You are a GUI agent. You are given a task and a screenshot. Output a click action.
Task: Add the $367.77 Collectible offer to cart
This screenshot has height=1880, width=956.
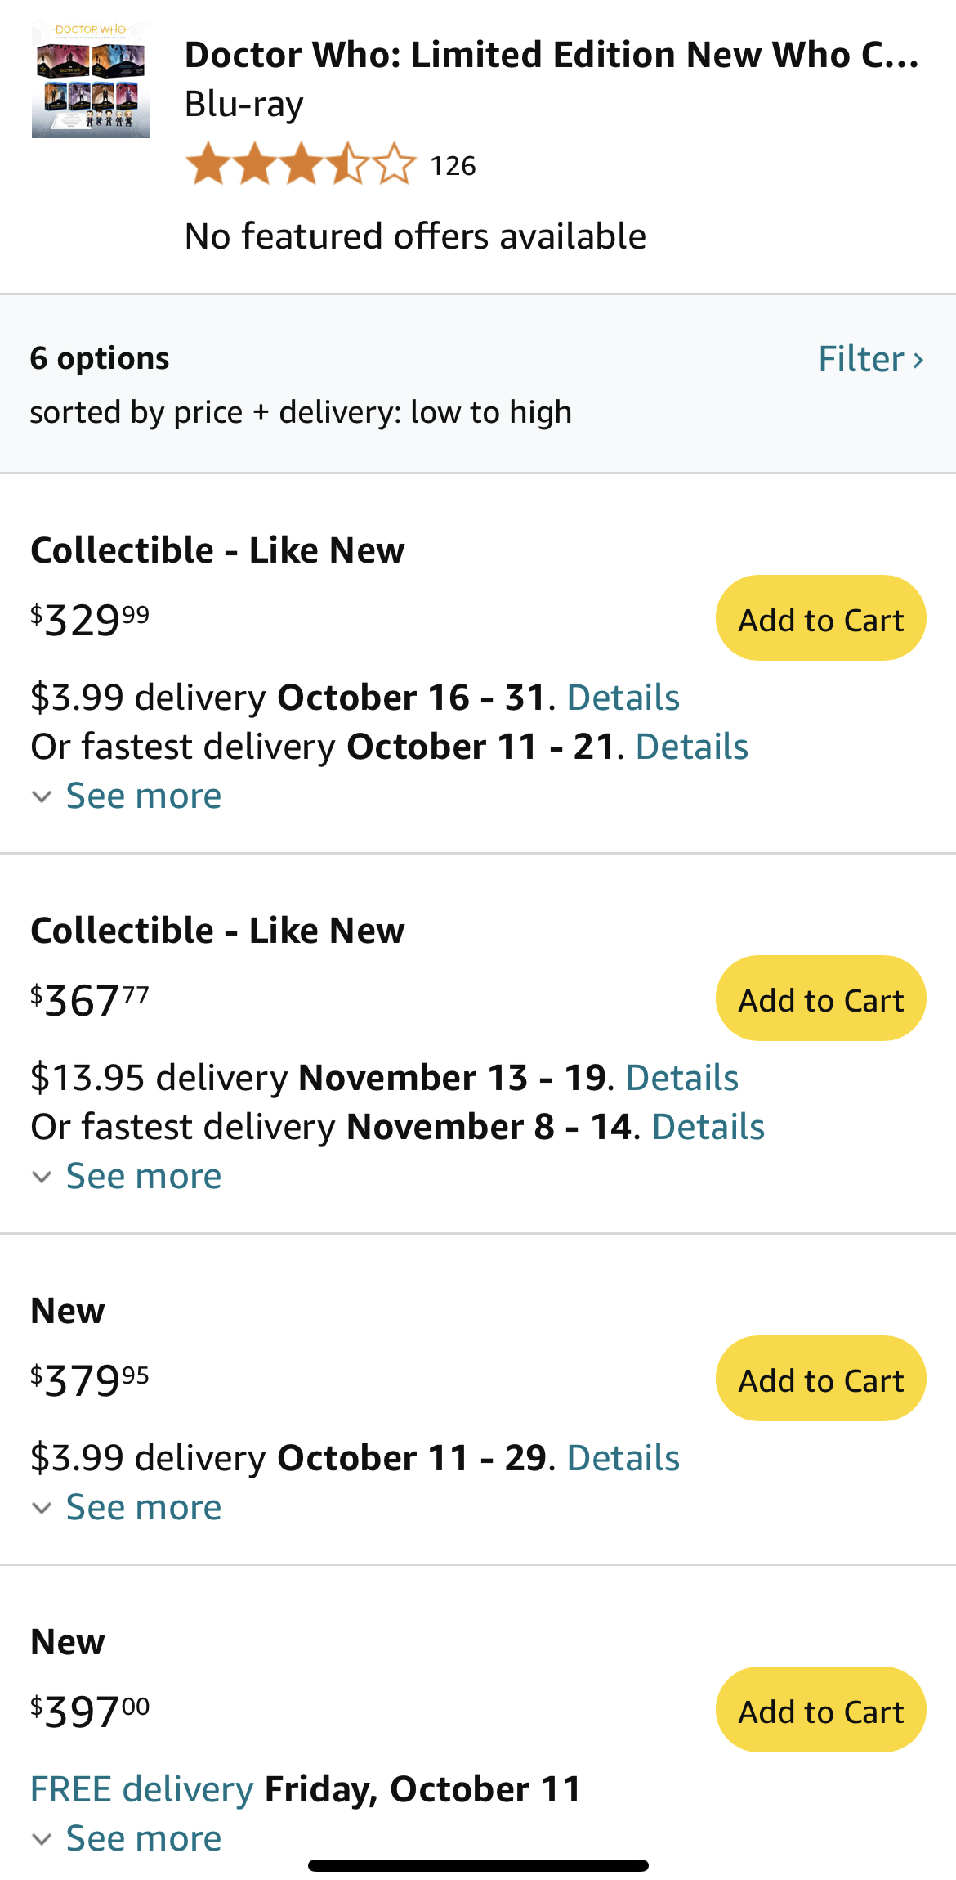[820, 998]
